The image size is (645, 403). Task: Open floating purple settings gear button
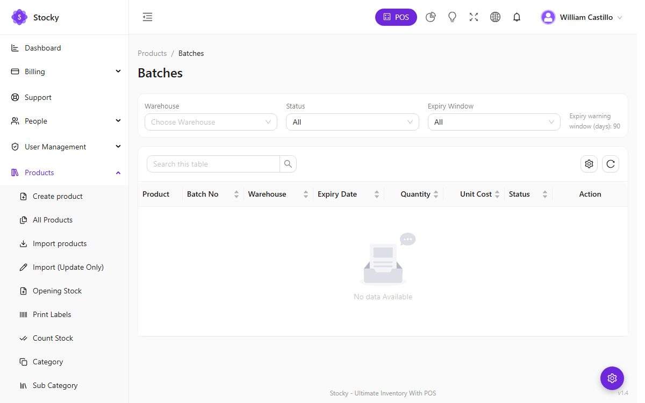pyautogui.click(x=612, y=378)
